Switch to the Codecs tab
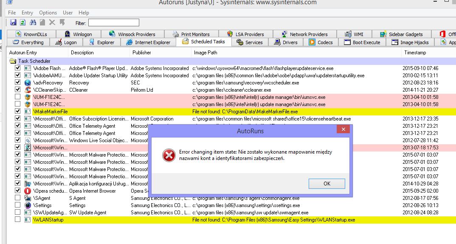 click(x=321, y=42)
